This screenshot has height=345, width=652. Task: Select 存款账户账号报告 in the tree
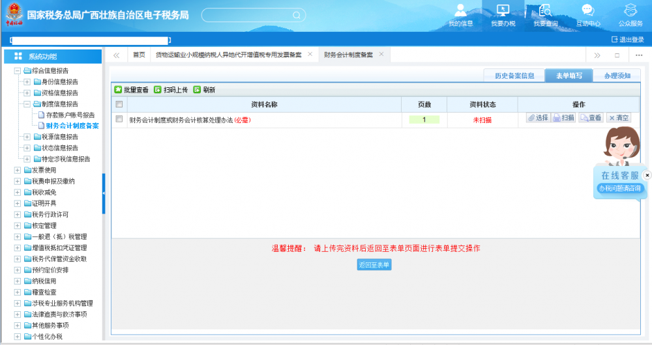(x=70, y=115)
